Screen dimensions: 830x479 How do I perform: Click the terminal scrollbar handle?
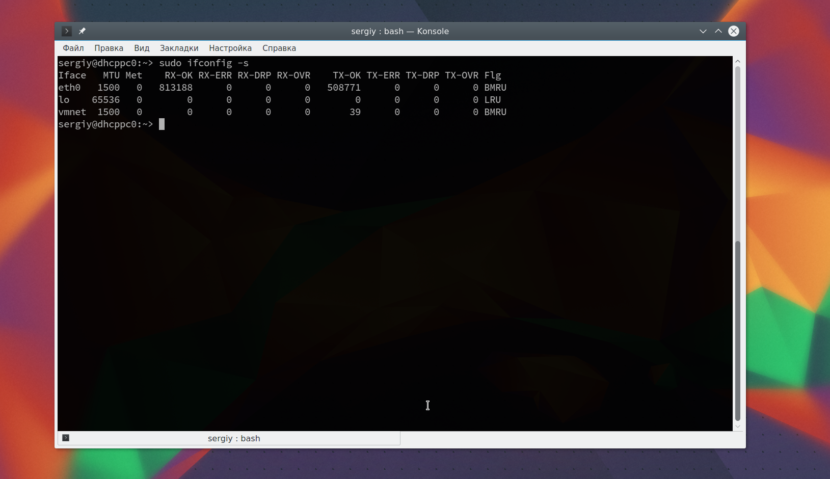pyautogui.click(x=738, y=331)
